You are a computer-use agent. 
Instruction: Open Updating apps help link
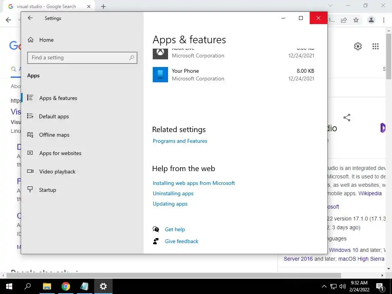coord(170,204)
